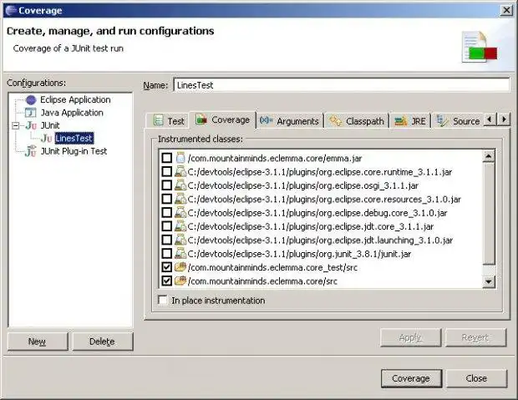
Task: Check the org.eclipse.jdt.core_3.1.1.jar checkbox
Action: (x=167, y=226)
